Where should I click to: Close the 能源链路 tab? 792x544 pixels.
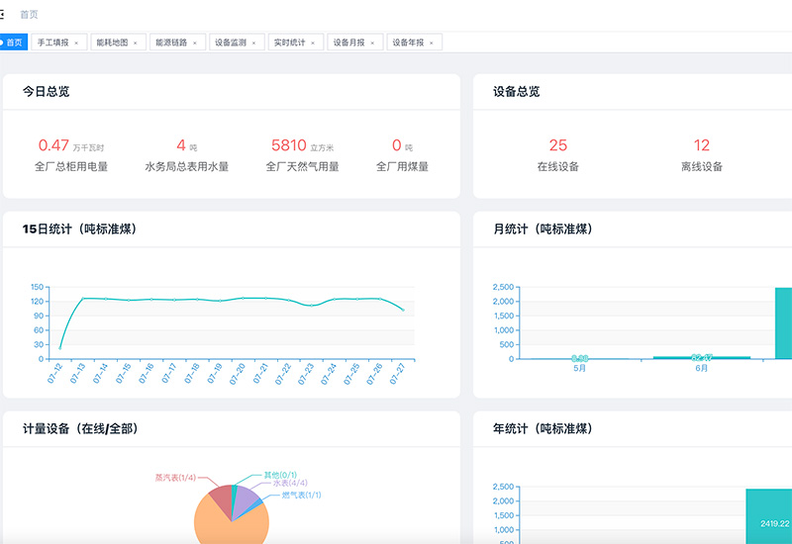point(195,43)
